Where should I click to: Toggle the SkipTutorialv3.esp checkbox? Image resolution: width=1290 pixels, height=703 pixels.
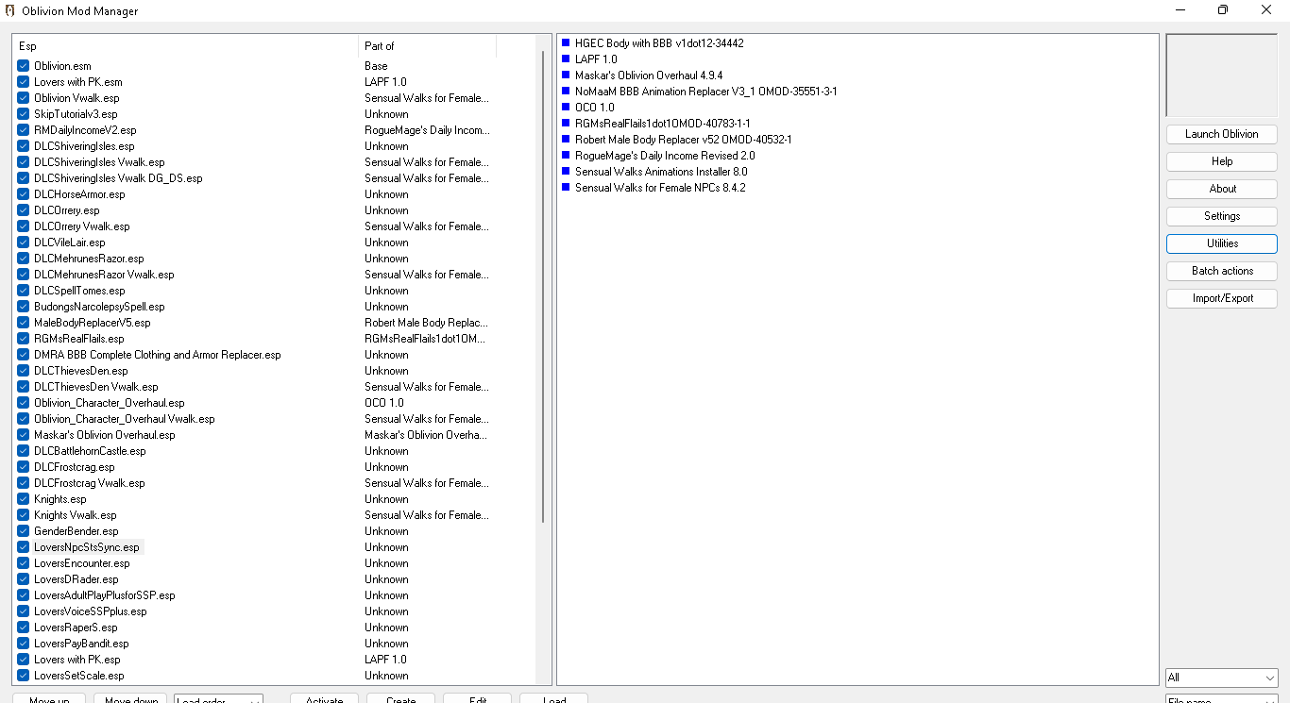tap(24, 114)
